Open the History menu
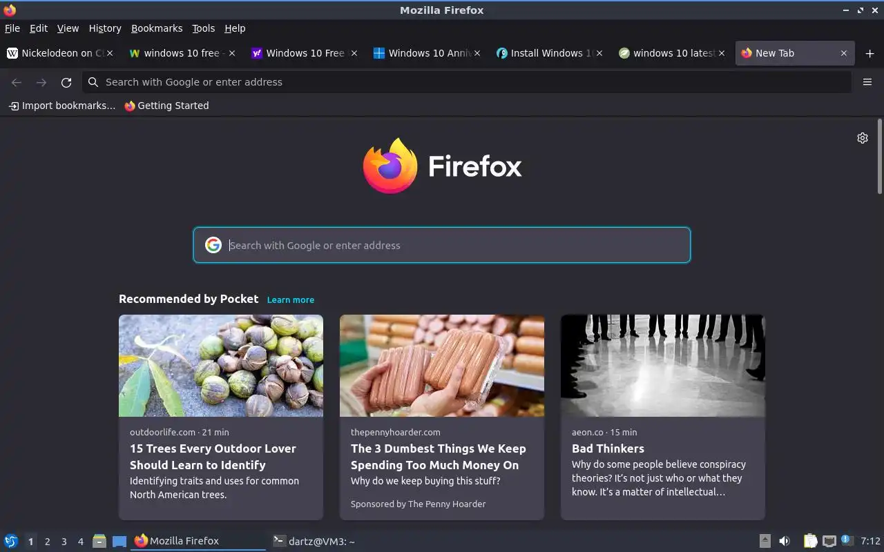 pos(105,28)
